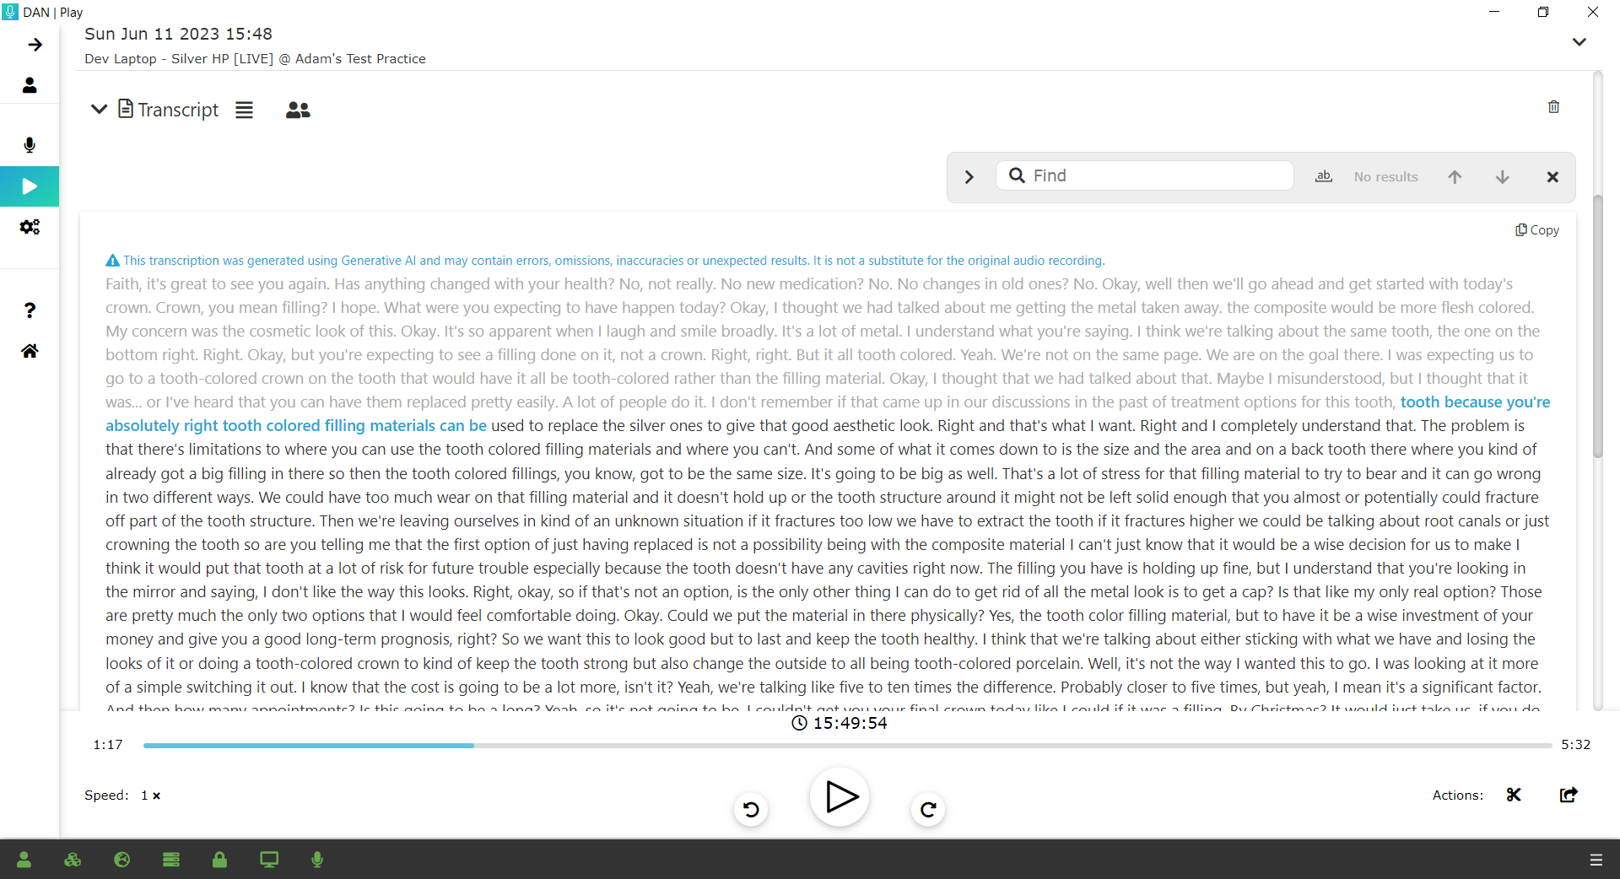The image size is (1620, 879).
Task: Expand the recording header chevron at top right
Action: tap(1579, 42)
